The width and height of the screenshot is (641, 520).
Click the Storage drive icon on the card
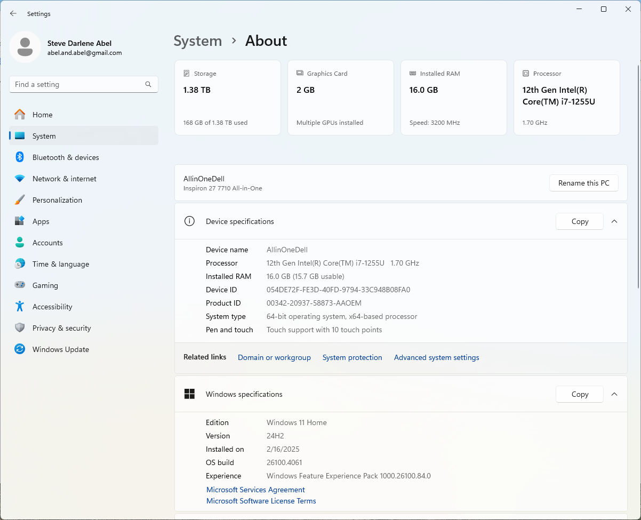tap(187, 74)
